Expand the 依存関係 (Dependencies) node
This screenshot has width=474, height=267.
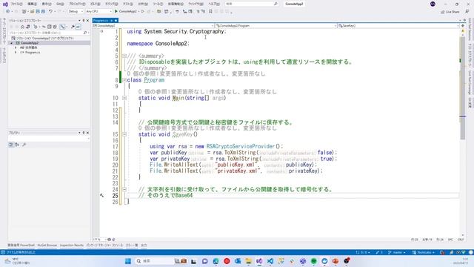coord(16,47)
